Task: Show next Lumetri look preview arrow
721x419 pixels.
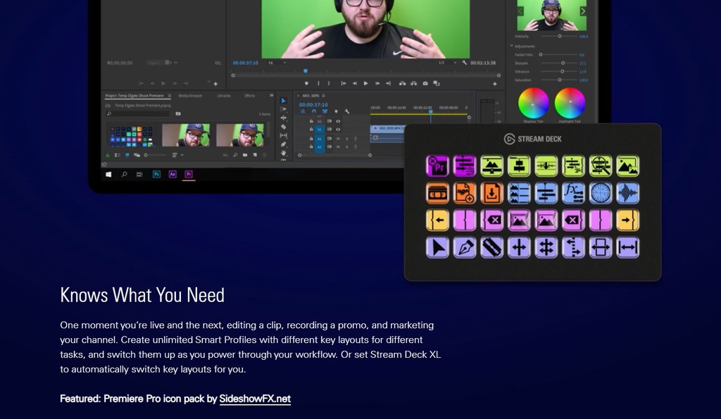Action: [582, 11]
